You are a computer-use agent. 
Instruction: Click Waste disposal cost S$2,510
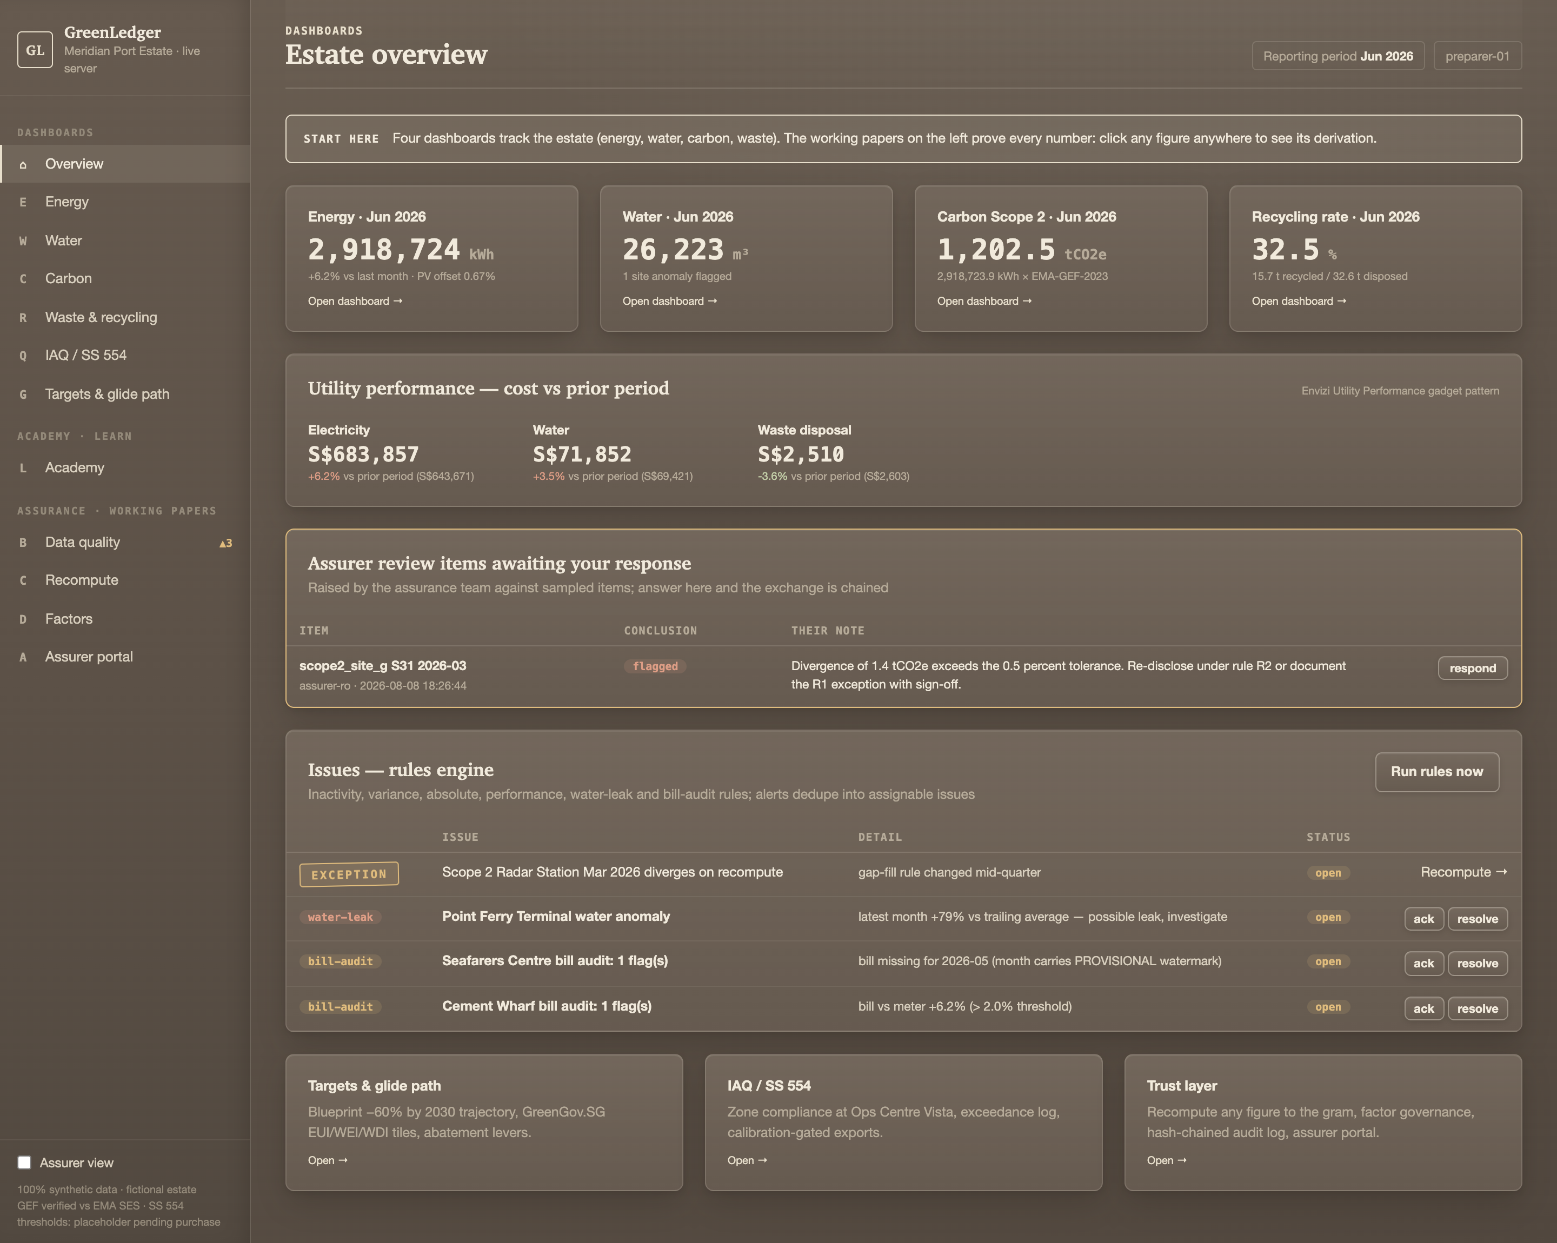click(x=800, y=454)
